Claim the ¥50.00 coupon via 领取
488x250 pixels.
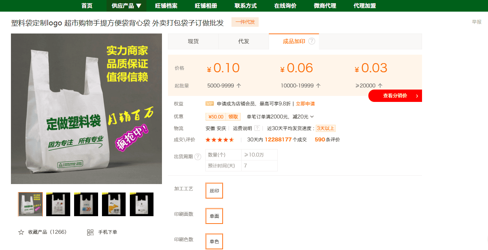pos(233,117)
